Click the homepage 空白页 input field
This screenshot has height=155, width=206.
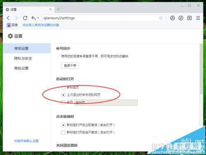[x=106, y=102]
